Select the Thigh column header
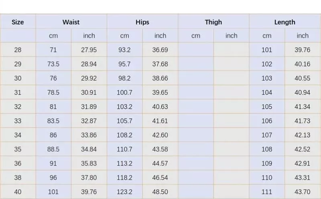Viewport: 321px width, 199px height. (213, 22)
